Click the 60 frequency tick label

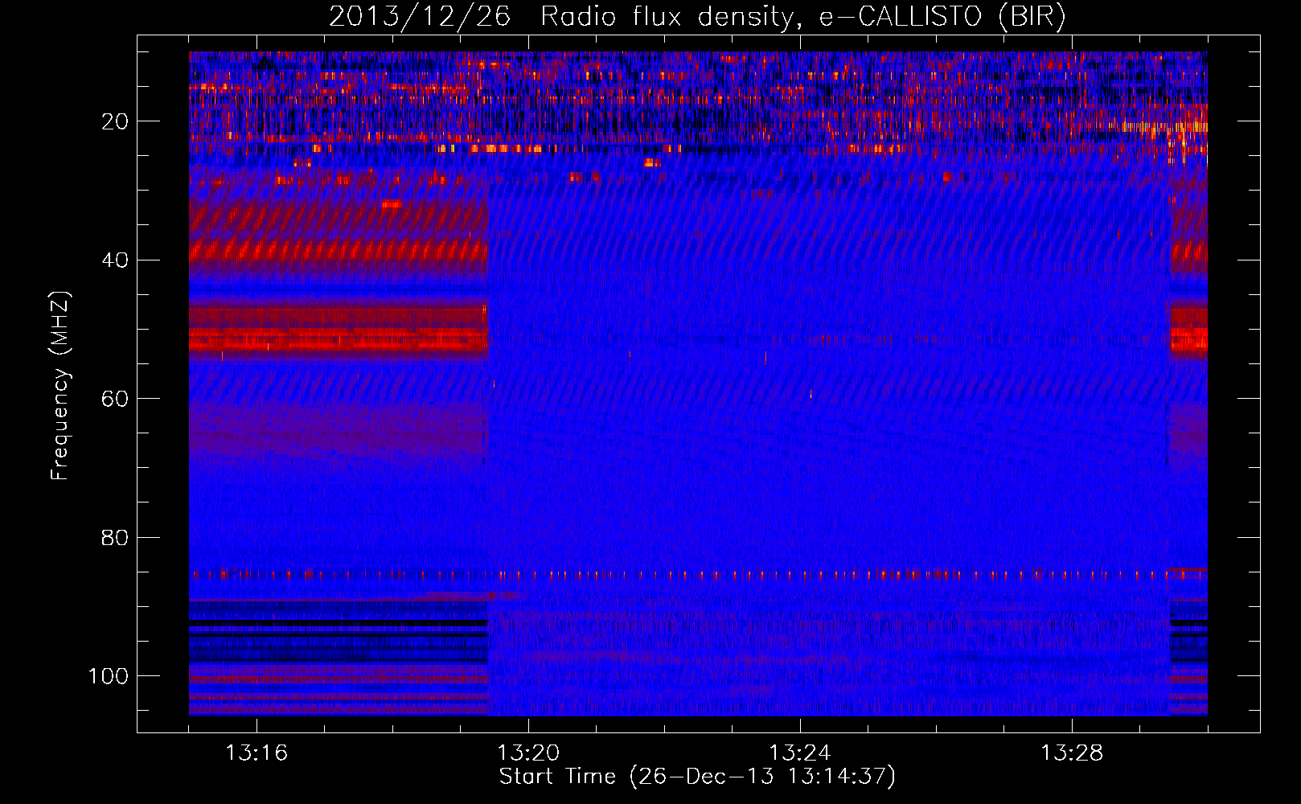pos(116,399)
